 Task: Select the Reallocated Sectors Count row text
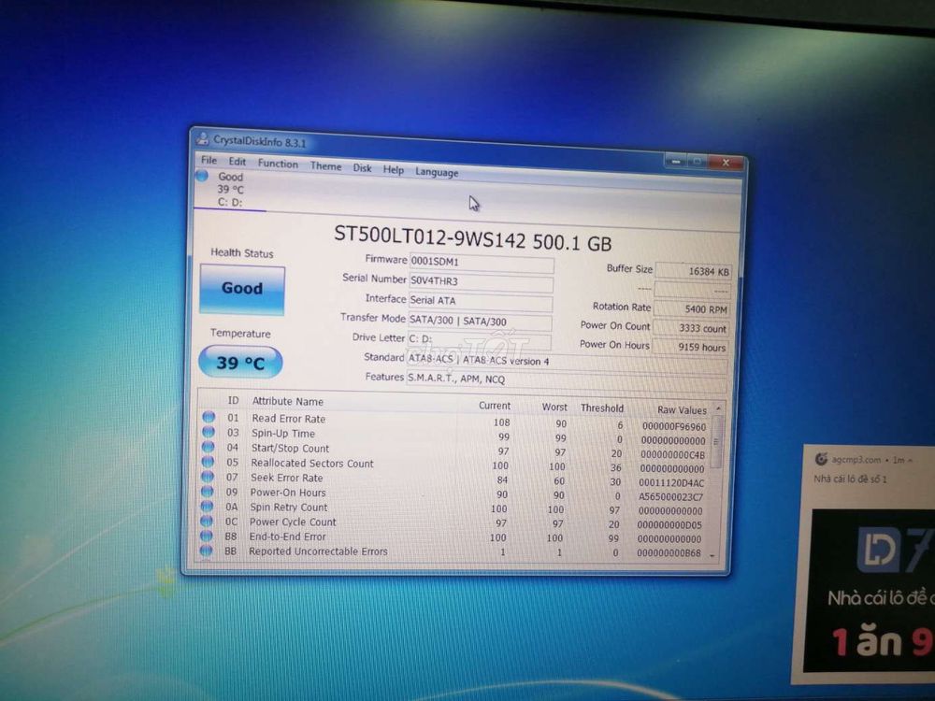[312, 464]
